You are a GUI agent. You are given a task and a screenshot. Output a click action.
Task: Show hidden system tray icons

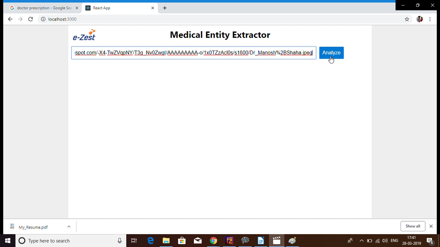coord(361,241)
